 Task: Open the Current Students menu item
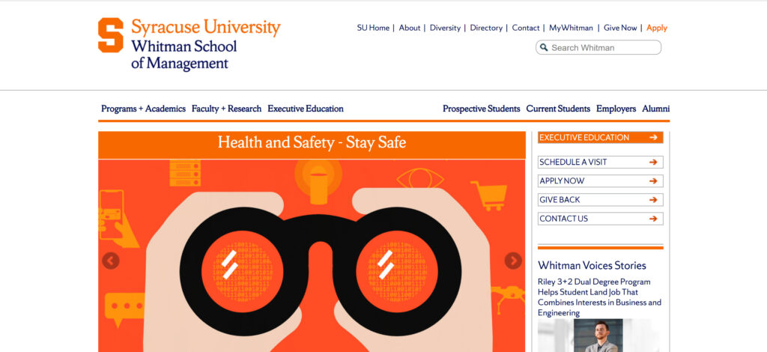558,109
